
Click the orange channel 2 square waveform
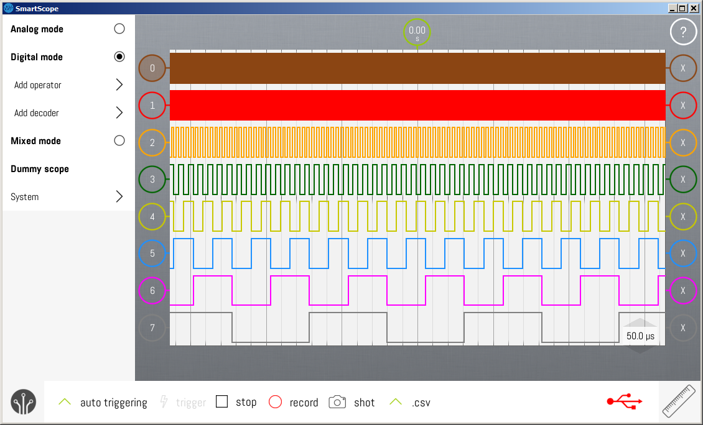coord(417,142)
